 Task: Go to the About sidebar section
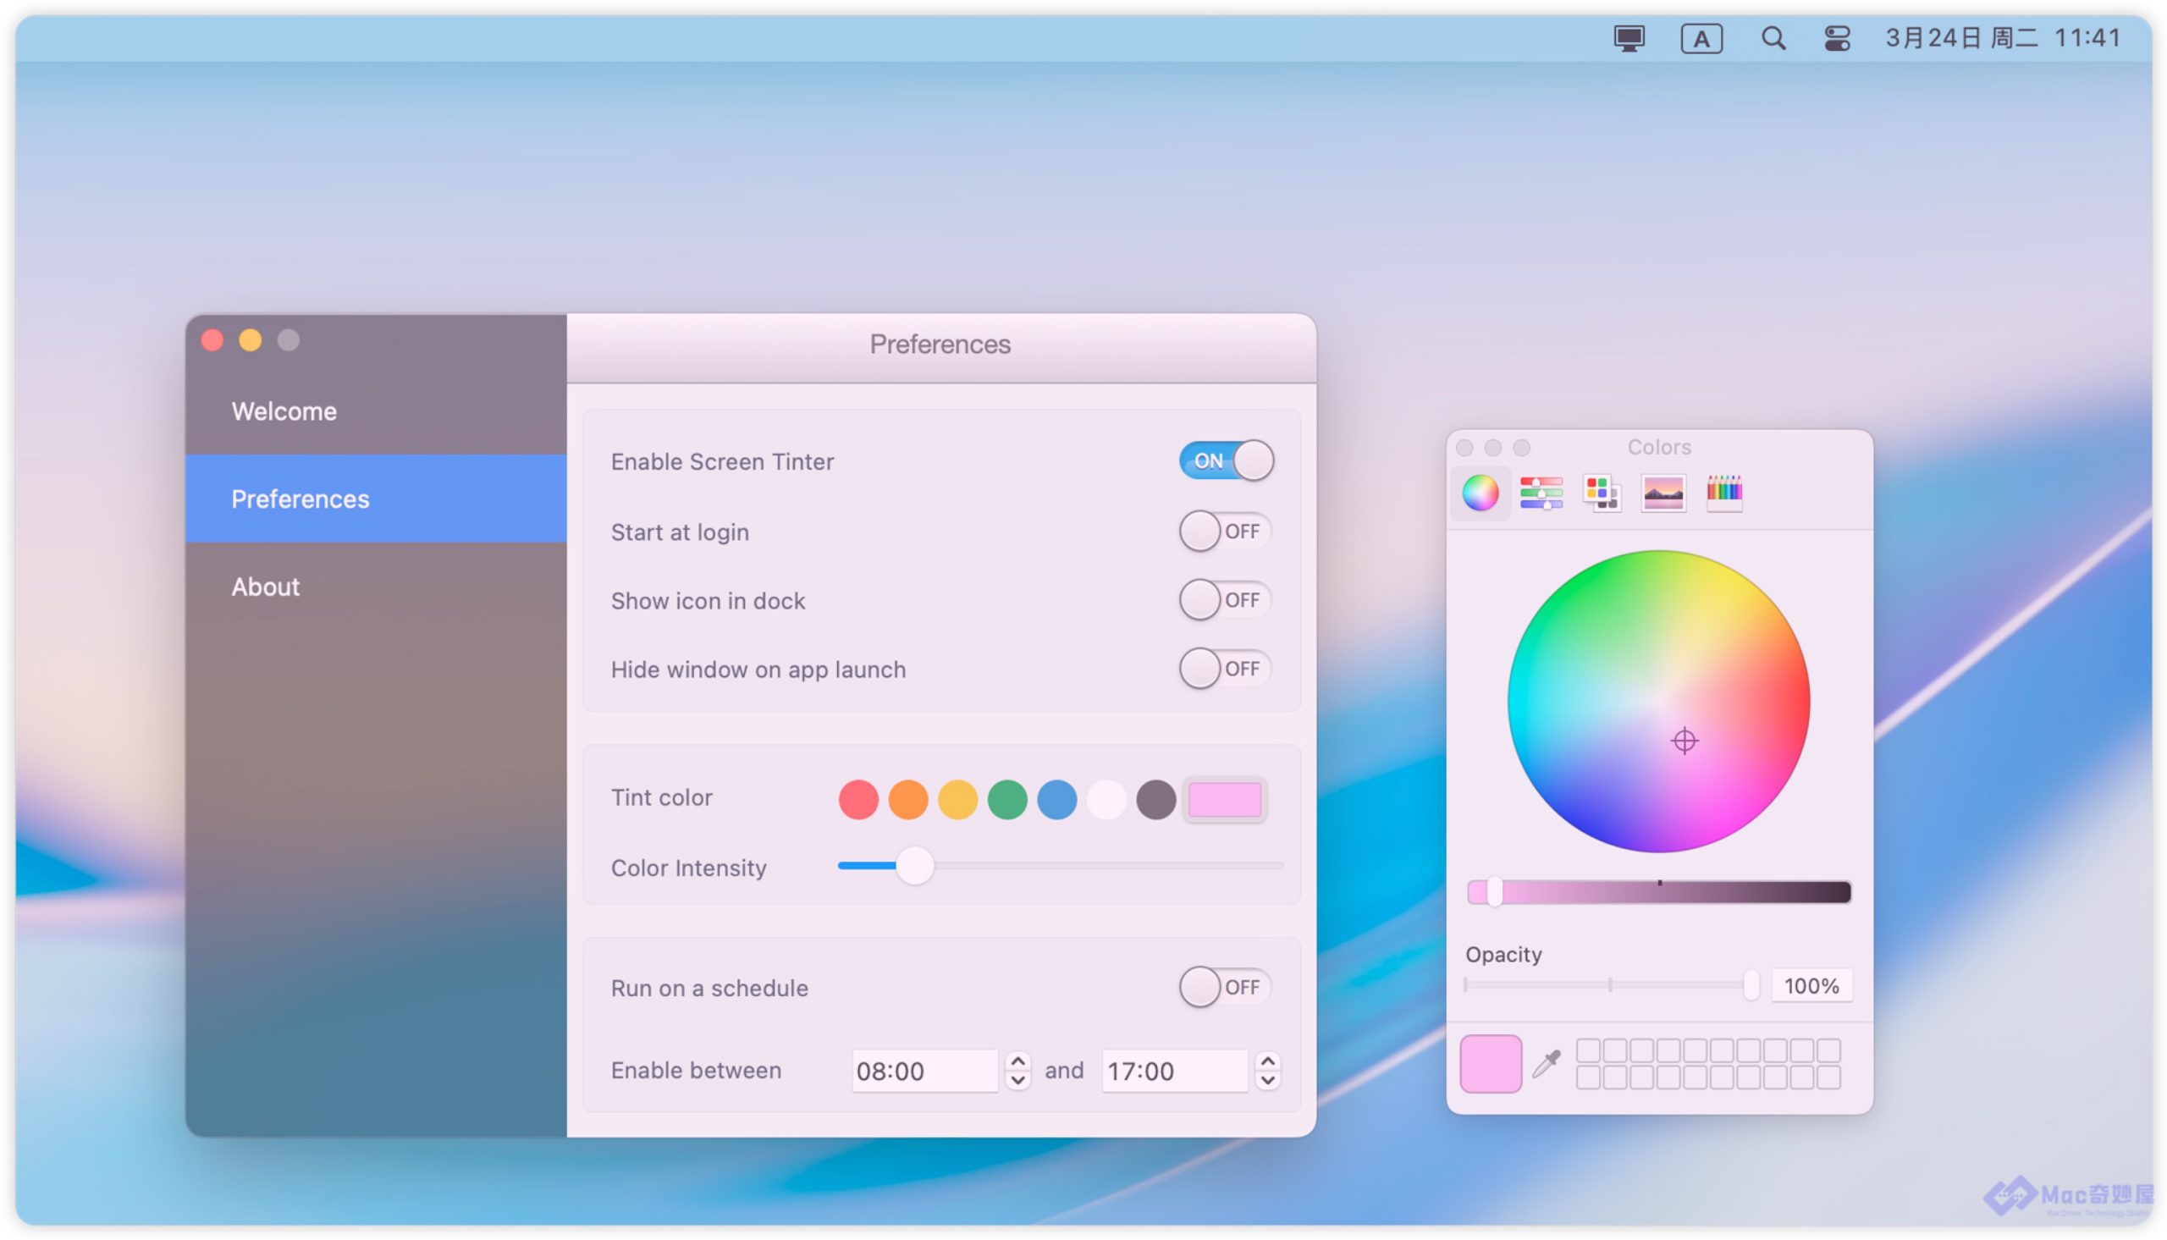pyautogui.click(x=266, y=587)
